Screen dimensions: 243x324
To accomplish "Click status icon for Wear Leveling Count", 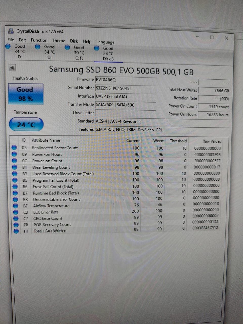I will pyautogui.click(x=15, y=167).
